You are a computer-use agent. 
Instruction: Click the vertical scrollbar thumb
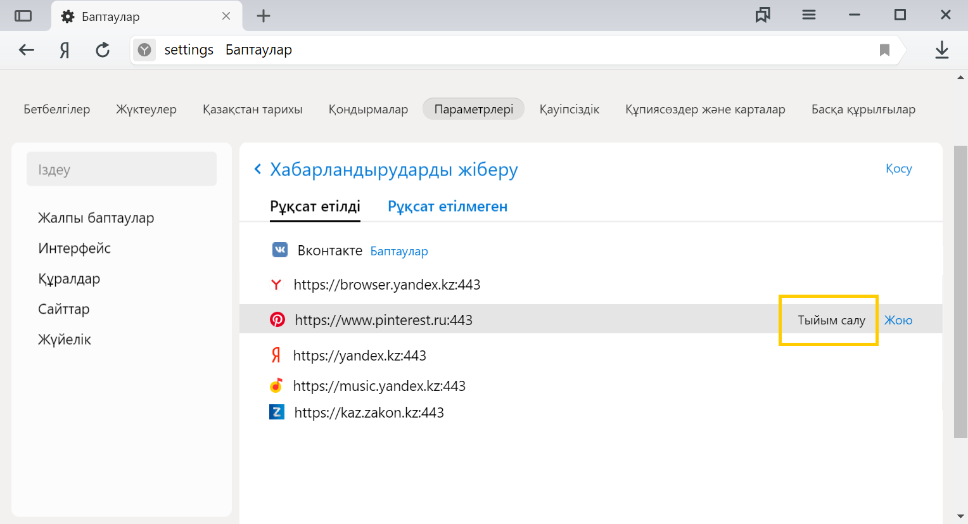click(x=961, y=291)
